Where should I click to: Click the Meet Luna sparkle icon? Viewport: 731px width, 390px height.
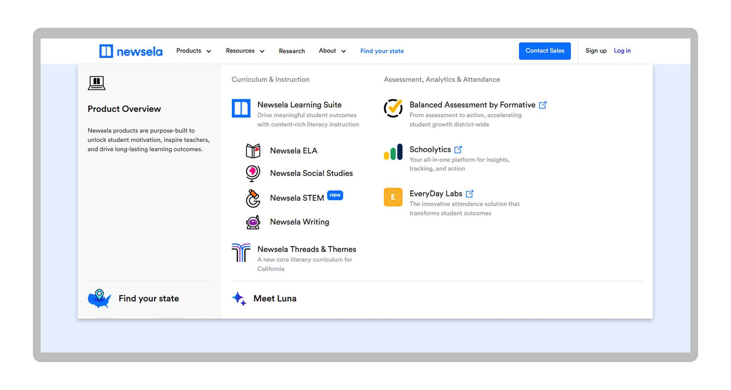(239, 298)
